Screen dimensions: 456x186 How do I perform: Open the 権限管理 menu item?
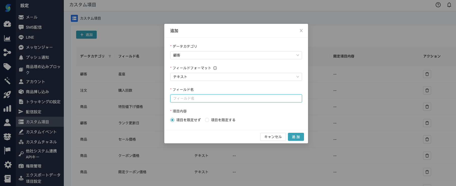pos(33,166)
